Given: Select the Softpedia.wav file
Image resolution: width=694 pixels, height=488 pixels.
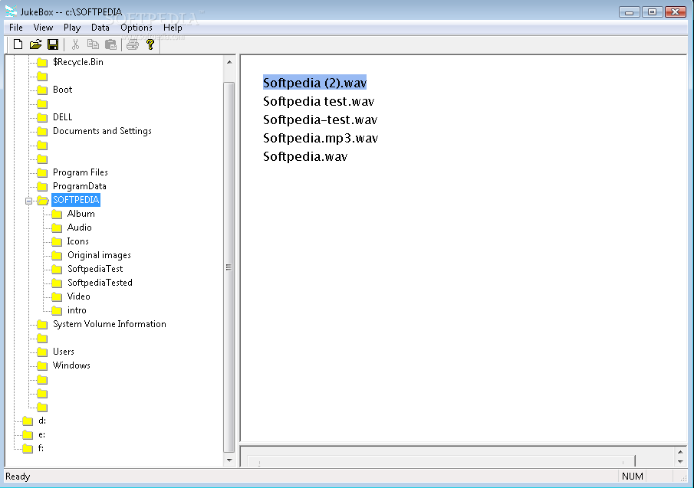Looking at the screenshot, I should (305, 156).
